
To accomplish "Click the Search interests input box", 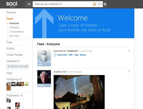I will (18, 66).
